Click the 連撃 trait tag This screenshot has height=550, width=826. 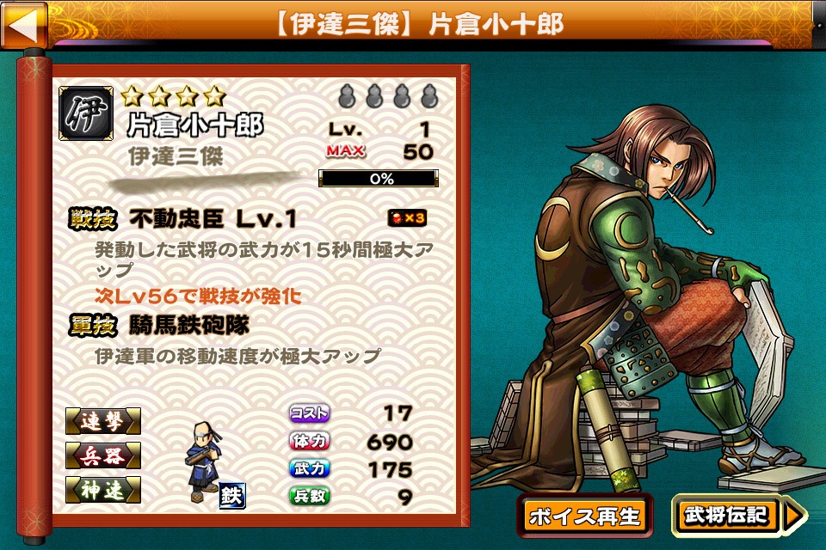point(103,421)
